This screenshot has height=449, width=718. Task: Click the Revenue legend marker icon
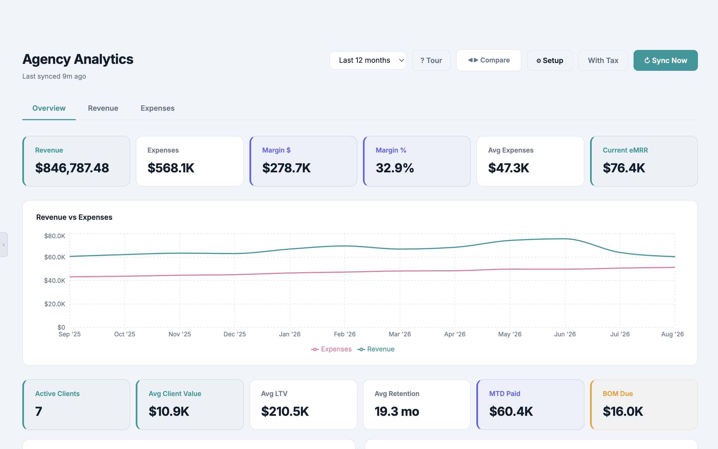361,349
